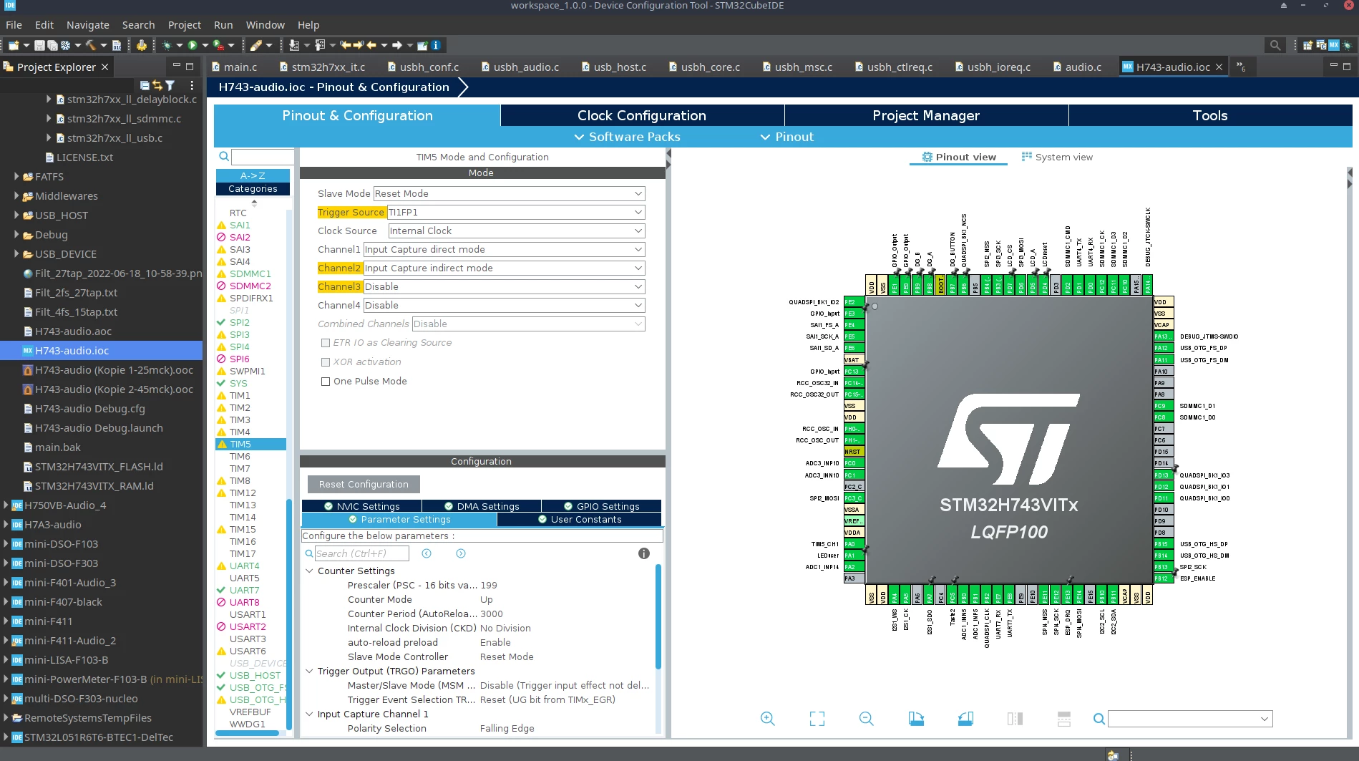Expand the Middlewares folder

[16, 195]
